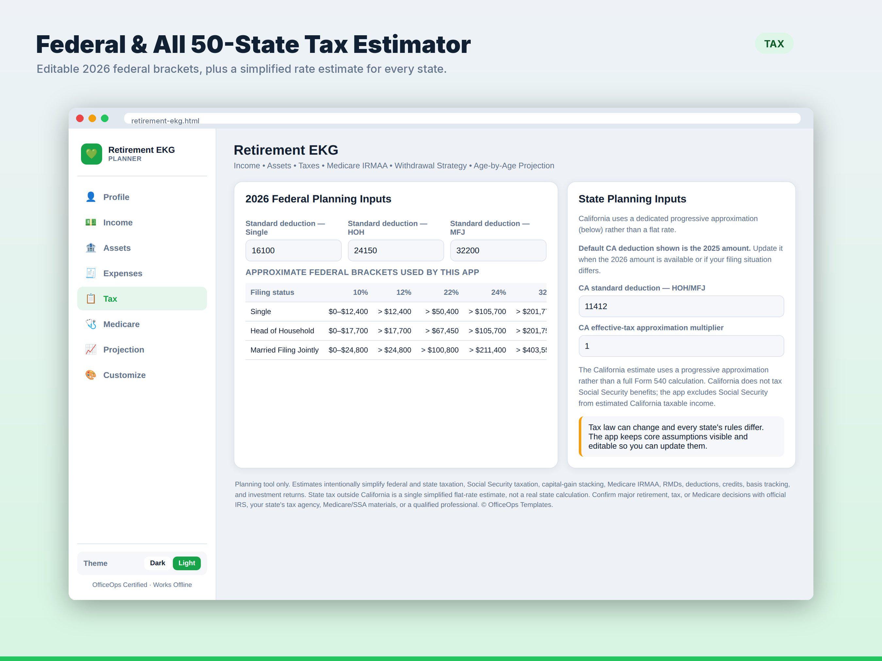
Task: Click the Assets bank icon
Action: [91, 248]
